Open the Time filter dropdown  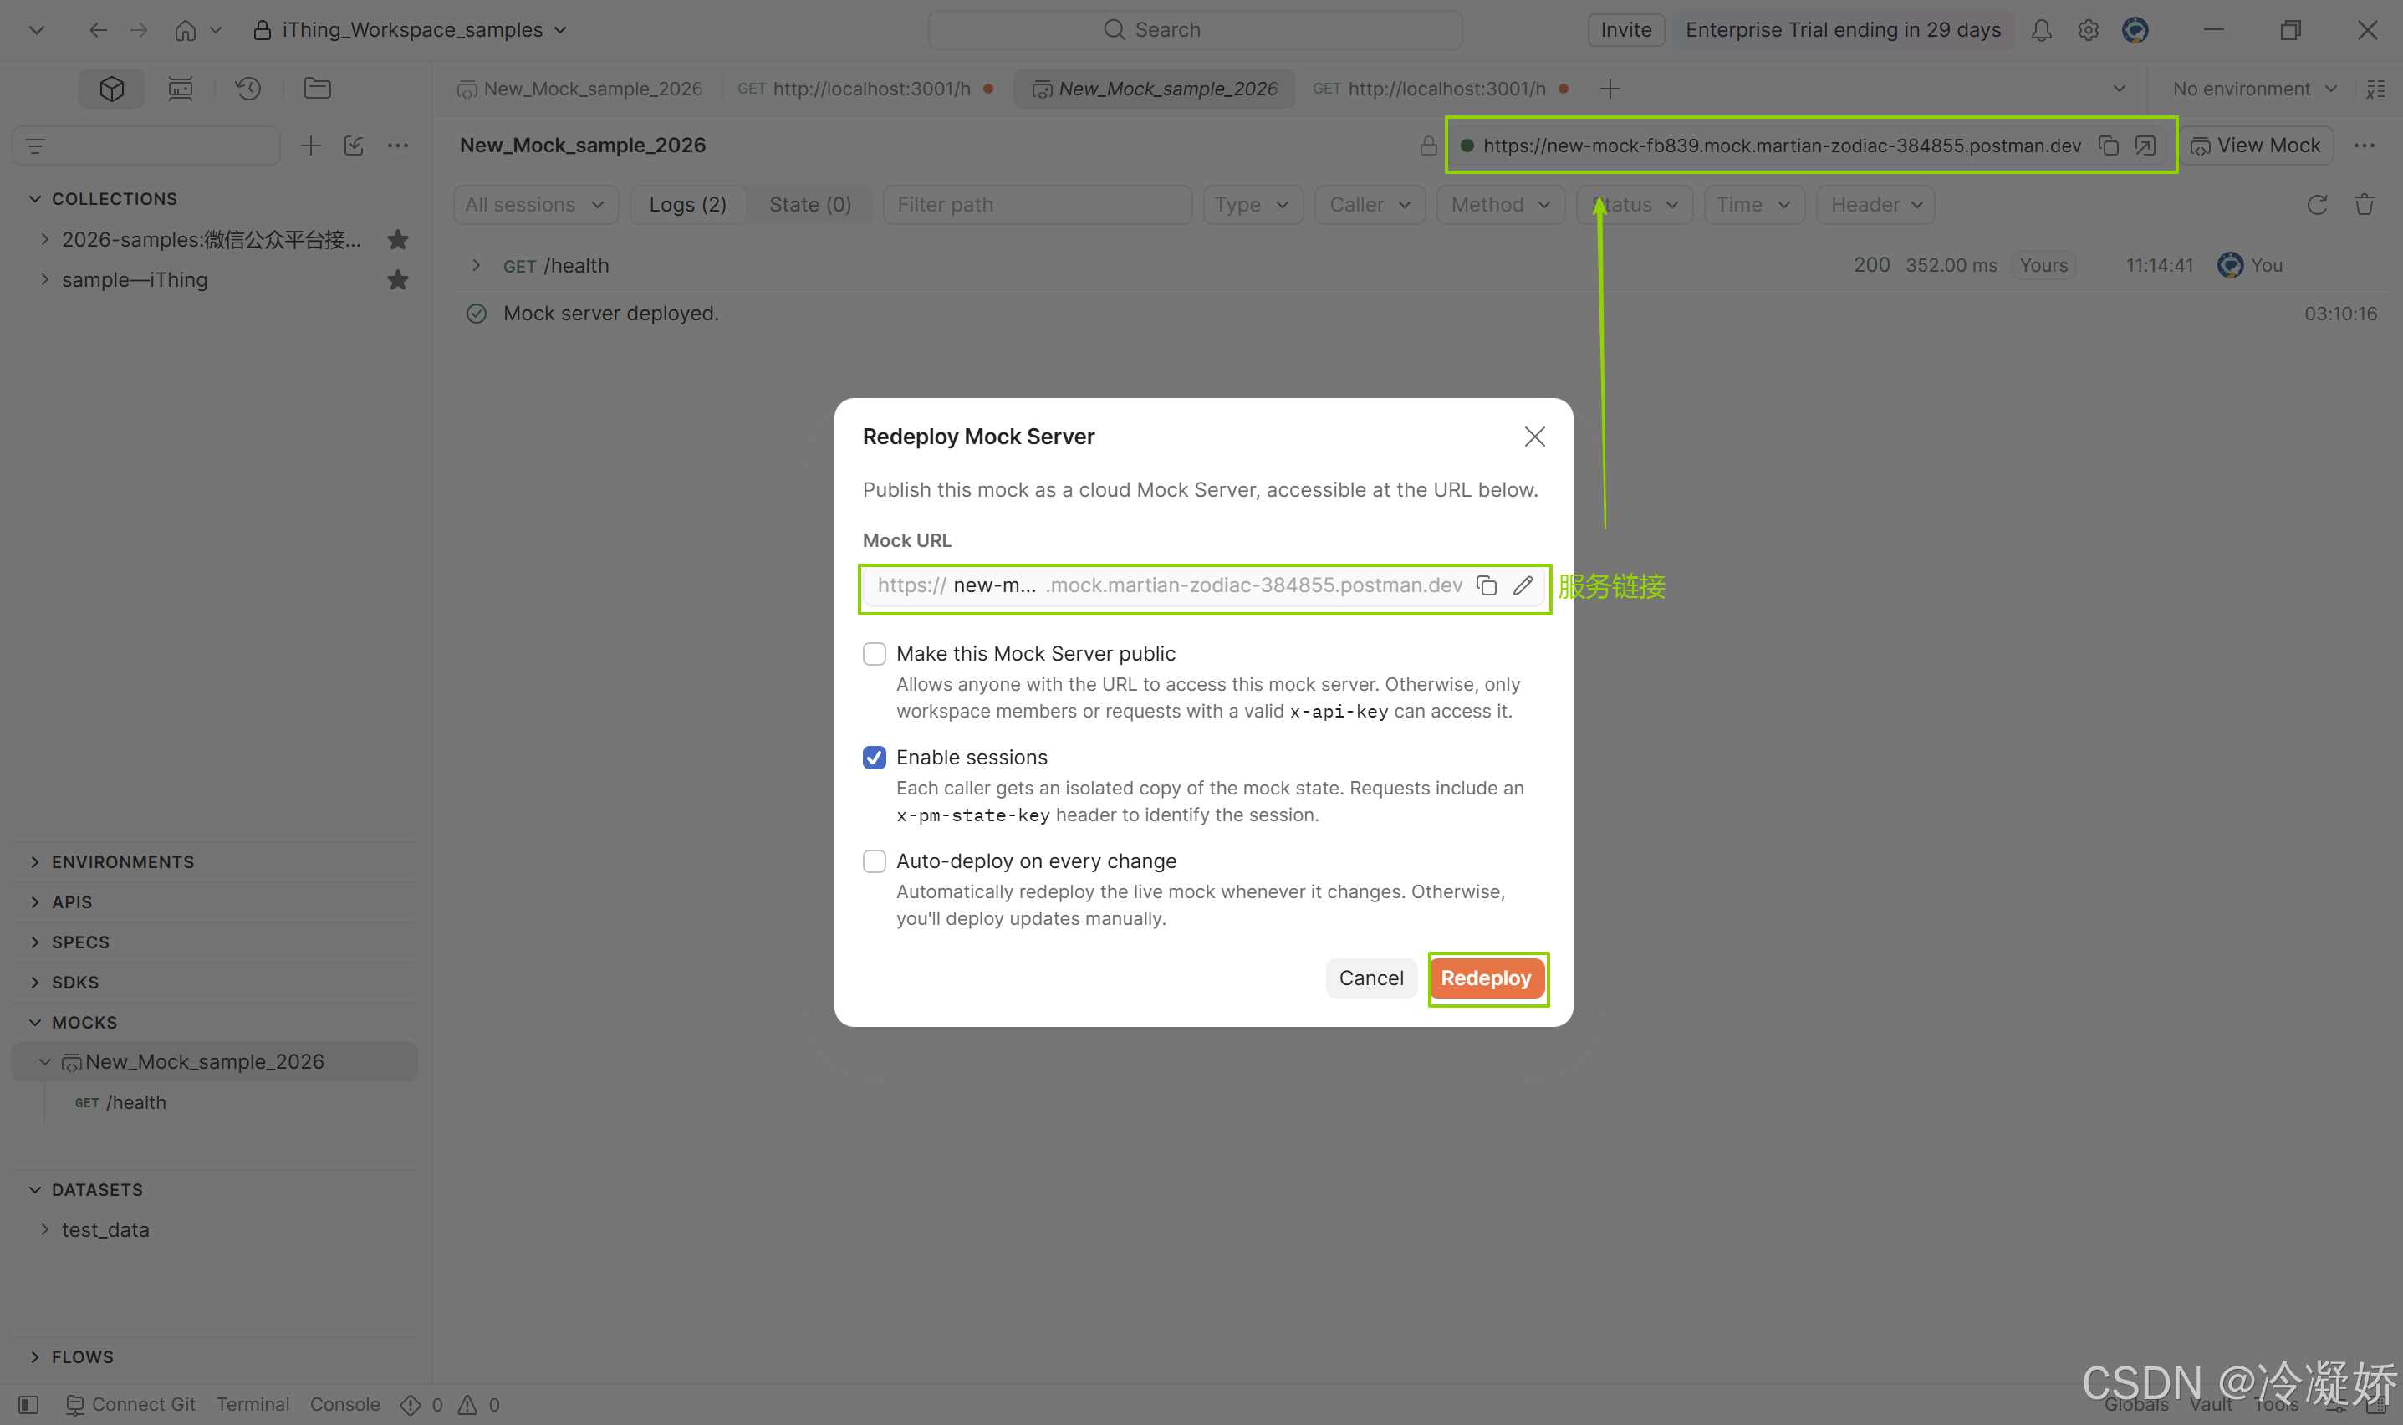pyautogui.click(x=1753, y=205)
